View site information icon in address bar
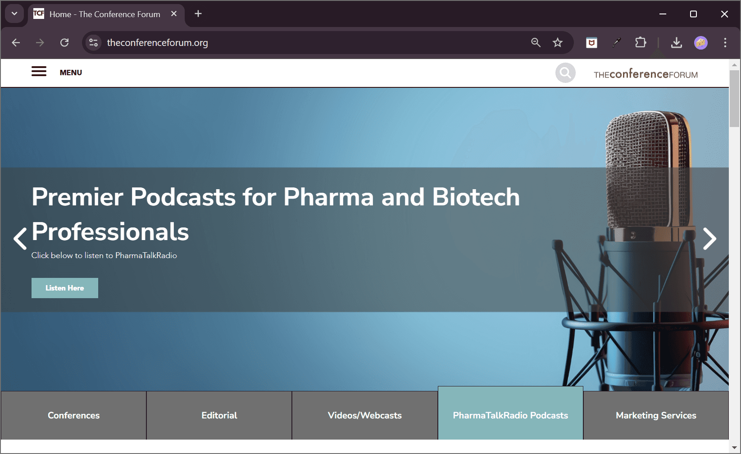This screenshot has width=741, height=454. [x=93, y=43]
